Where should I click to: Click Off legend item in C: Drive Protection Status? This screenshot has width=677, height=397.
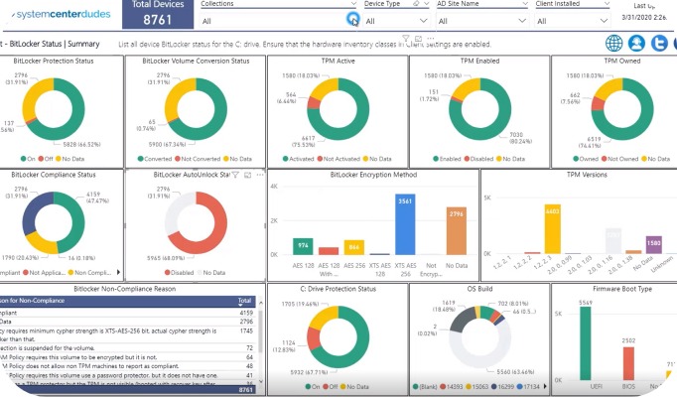point(331,387)
